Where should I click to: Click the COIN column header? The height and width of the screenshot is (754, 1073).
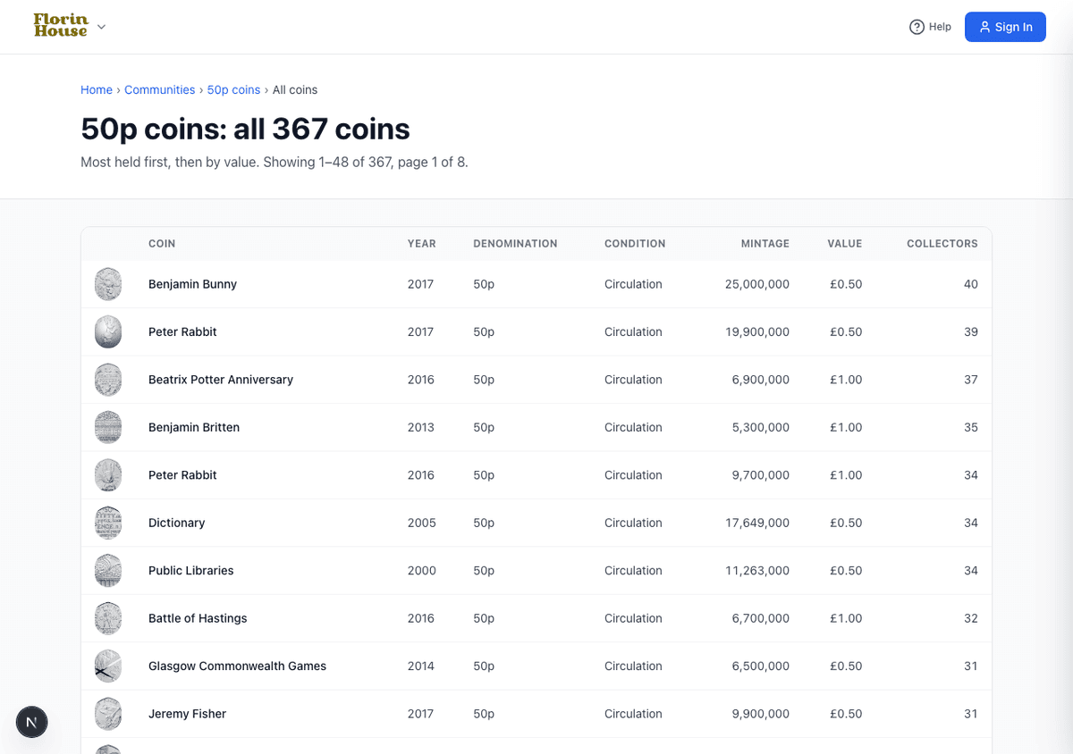click(x=162, y=243)
